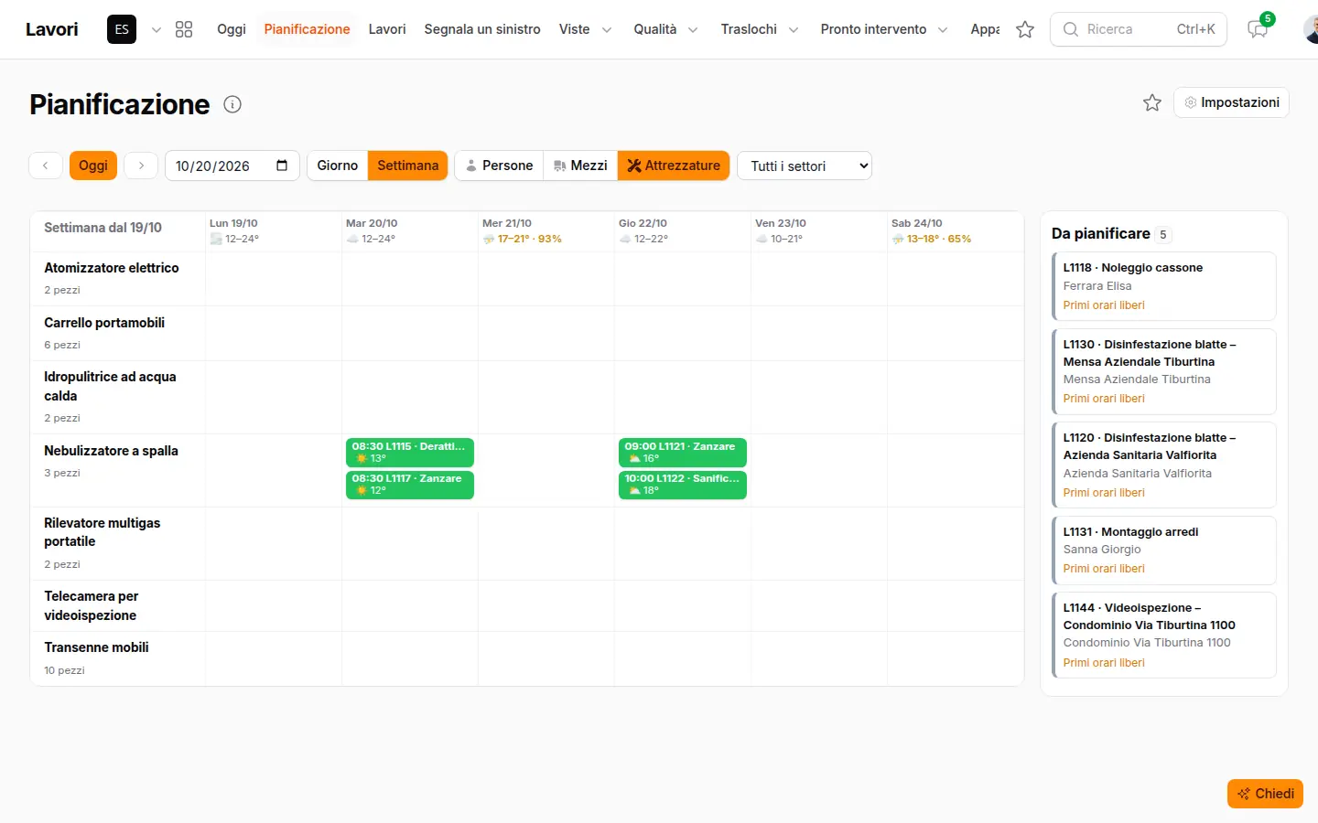Open Tutti i settori dropdown

(x=805, y=166)
